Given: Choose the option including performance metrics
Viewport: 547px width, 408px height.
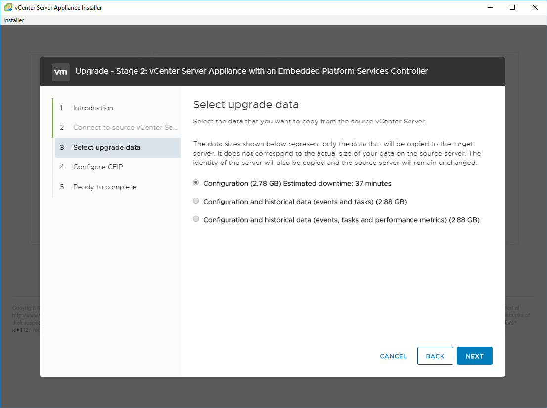Looking at the screenshot, I should click(x=196, y=219).
